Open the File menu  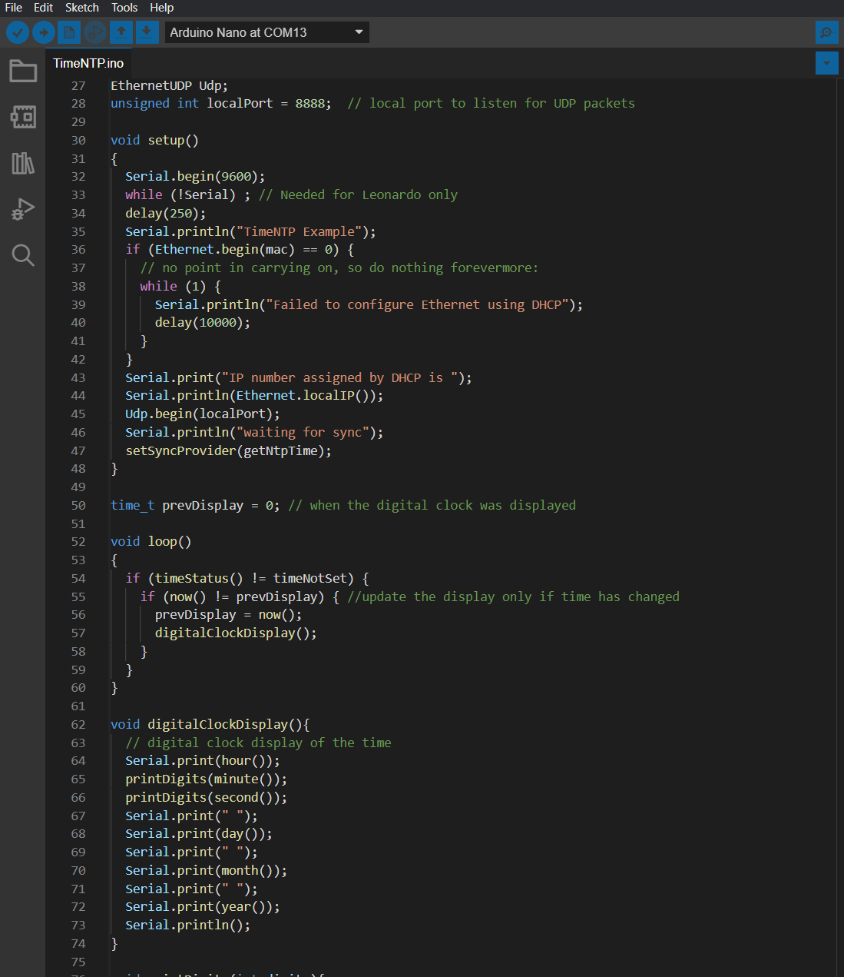point(14,8)
